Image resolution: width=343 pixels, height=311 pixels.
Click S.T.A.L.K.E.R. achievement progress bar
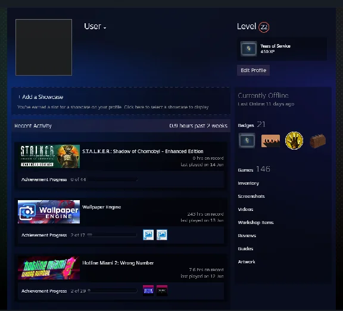pyautogui.click(x=112, y=179)
